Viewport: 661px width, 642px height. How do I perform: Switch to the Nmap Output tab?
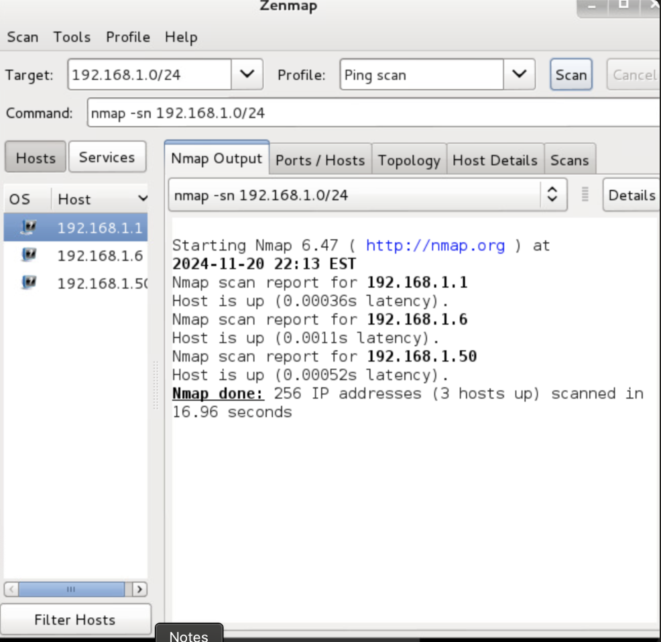217,158
